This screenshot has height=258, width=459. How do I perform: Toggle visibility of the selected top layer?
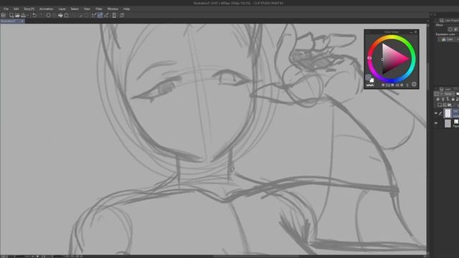point(436,113)
